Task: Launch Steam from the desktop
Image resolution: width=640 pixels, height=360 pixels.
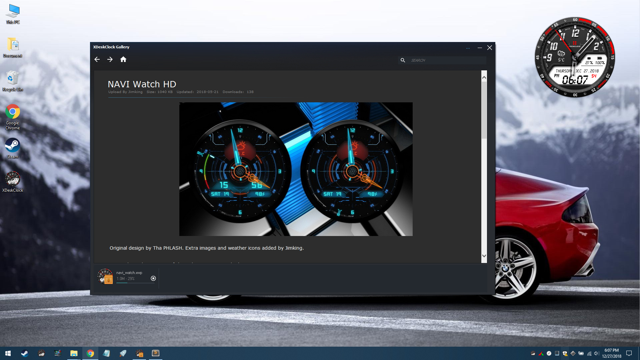Action: click(x=12, y=146)
